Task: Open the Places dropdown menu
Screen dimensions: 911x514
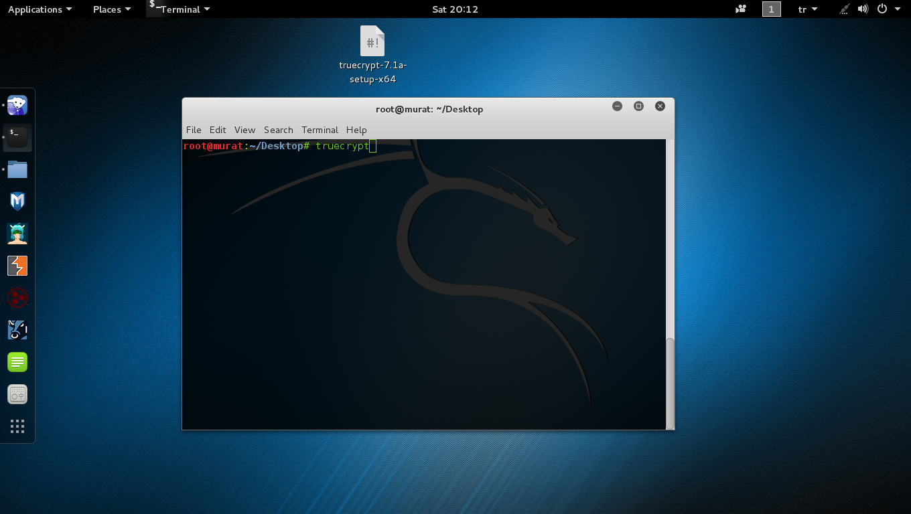Action: point(111,9)
